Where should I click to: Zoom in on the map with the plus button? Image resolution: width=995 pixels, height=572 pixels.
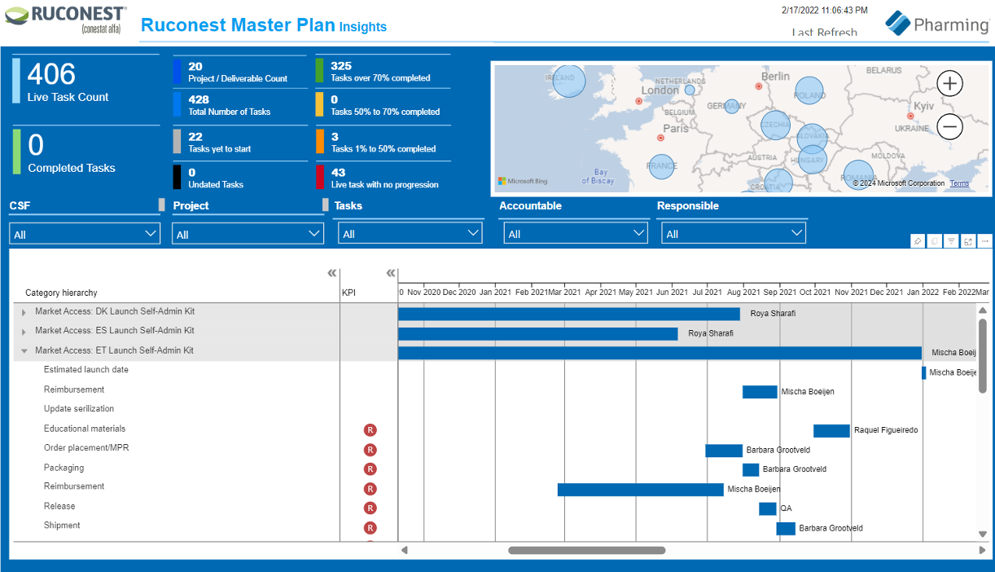click(950, 83)
